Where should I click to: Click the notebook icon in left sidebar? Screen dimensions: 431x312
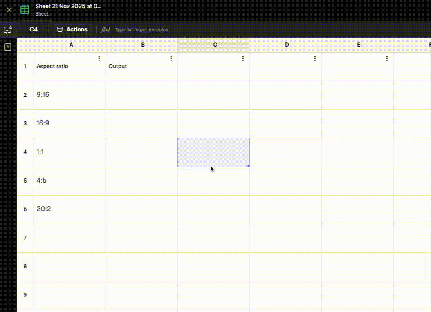(x=8, y=47)
